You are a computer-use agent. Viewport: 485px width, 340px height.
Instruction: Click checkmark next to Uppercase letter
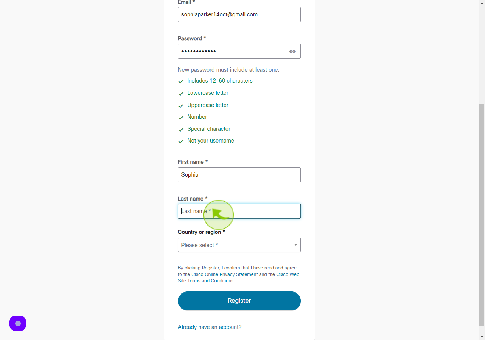(181, 106)
